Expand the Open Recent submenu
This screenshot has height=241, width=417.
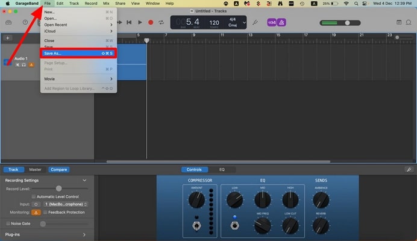tap(78, 25)
